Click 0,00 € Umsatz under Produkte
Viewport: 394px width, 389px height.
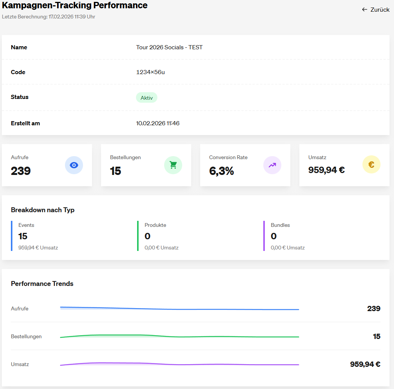[162, 248]
